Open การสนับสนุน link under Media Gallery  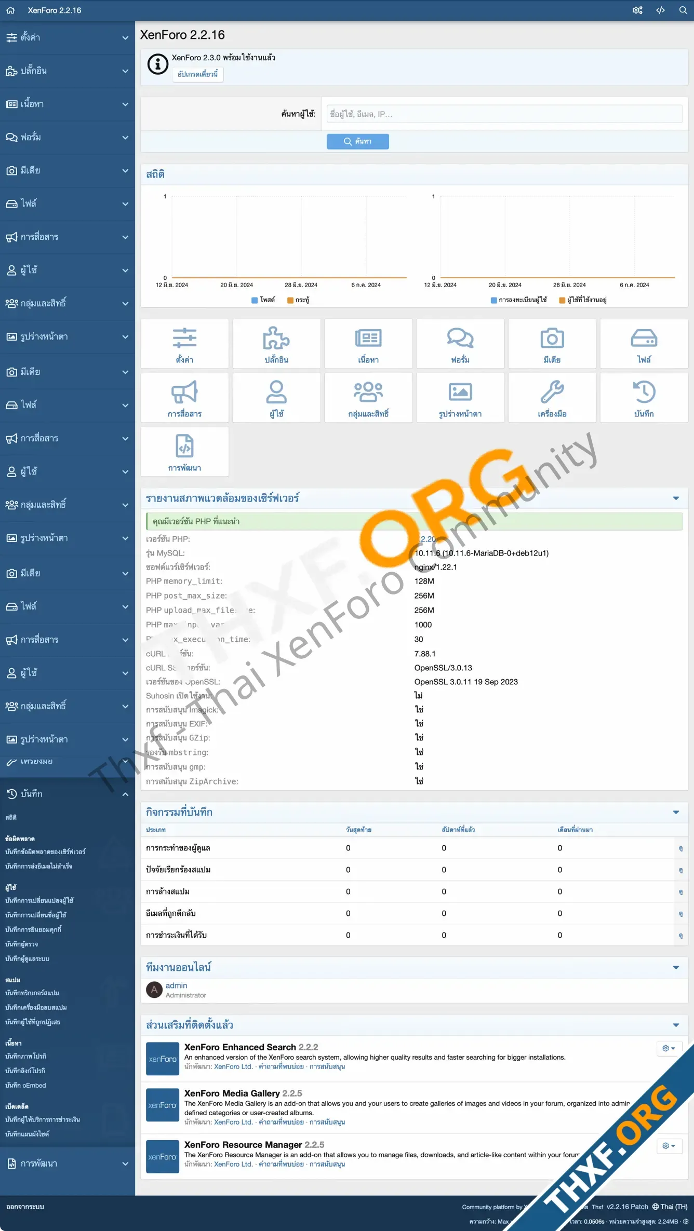[x=327, y=1122]
